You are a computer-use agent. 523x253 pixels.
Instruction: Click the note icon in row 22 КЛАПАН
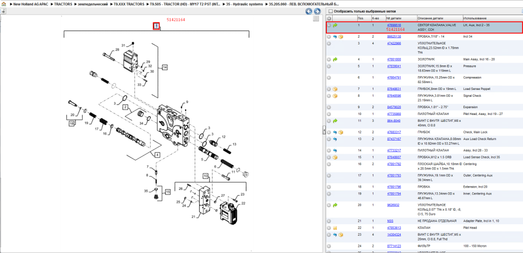point(335,228)
